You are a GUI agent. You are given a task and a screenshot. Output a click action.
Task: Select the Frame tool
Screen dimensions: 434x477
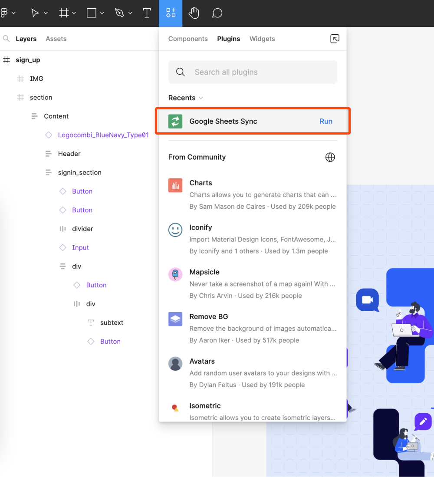tap(63, 13)
